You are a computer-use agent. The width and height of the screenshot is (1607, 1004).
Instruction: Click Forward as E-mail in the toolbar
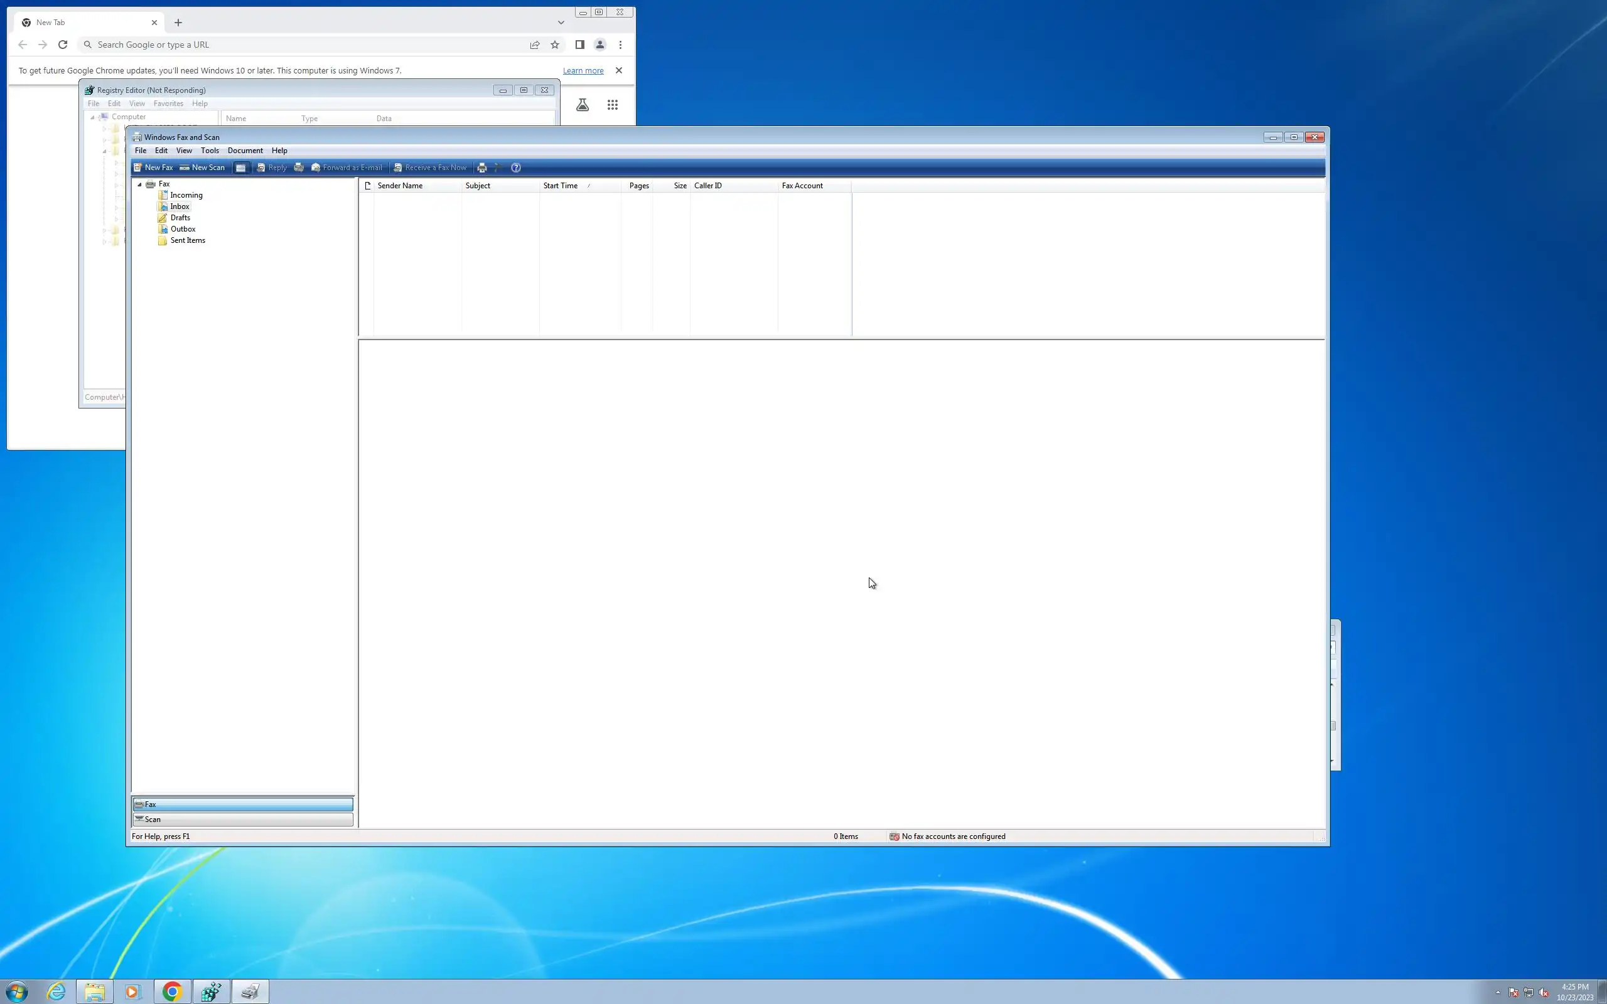(347, 168)
